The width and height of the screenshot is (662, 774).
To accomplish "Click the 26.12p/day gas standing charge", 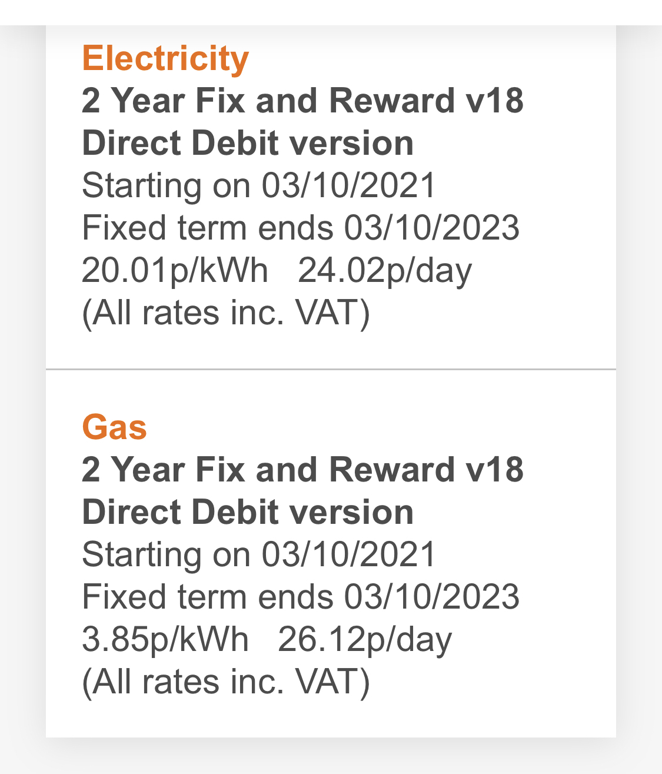I will click(x=365, y=640).
